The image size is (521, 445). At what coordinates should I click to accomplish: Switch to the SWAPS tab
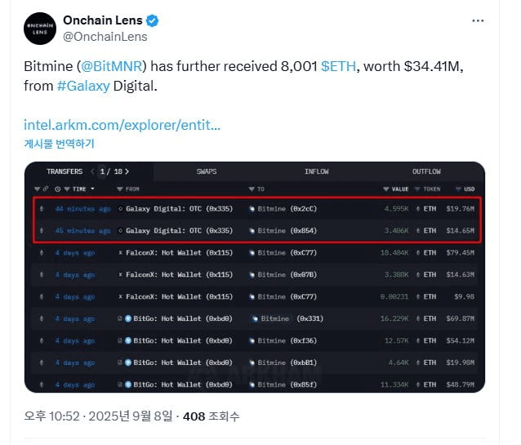(x=207, y=171)
